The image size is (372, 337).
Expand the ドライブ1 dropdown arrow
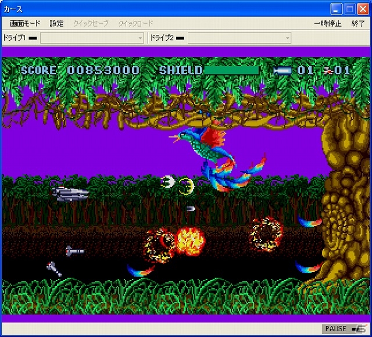coord(140,38)
